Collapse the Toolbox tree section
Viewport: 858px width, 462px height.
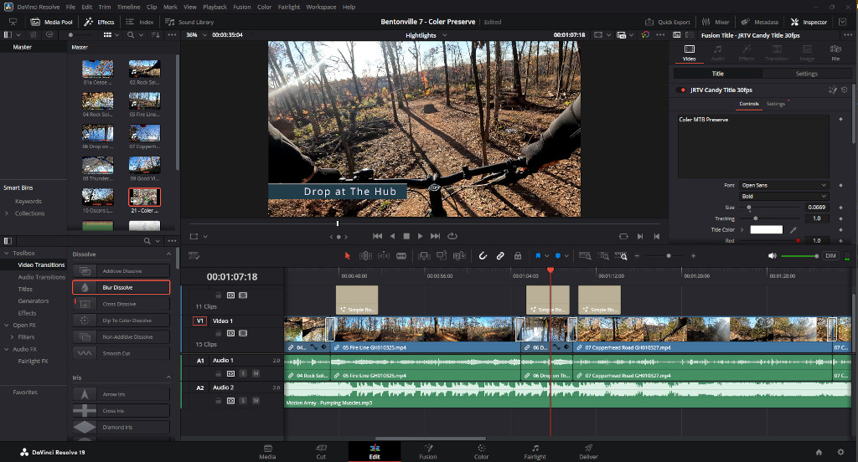7,253
